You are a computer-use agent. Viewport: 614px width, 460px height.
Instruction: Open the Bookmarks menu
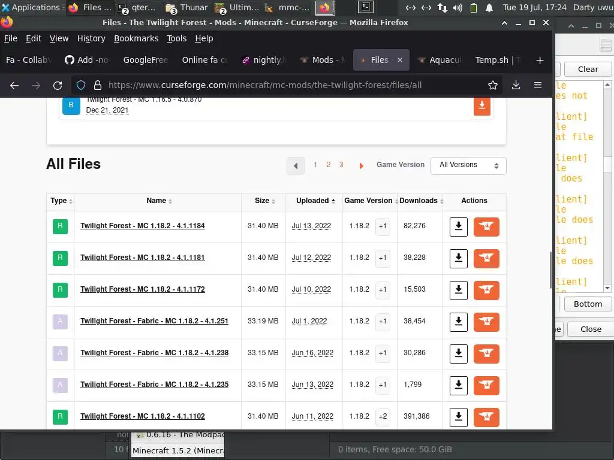click(x=136, y=38)
